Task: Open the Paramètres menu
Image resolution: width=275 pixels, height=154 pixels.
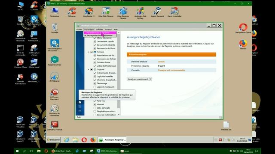Action: click(89, 30)
